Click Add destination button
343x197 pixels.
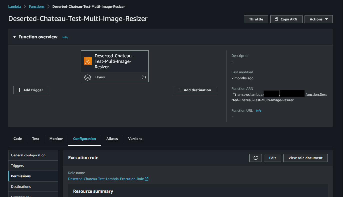[x=195, y=90]
